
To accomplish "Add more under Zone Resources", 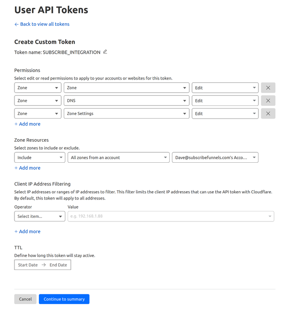I will 27,168.
